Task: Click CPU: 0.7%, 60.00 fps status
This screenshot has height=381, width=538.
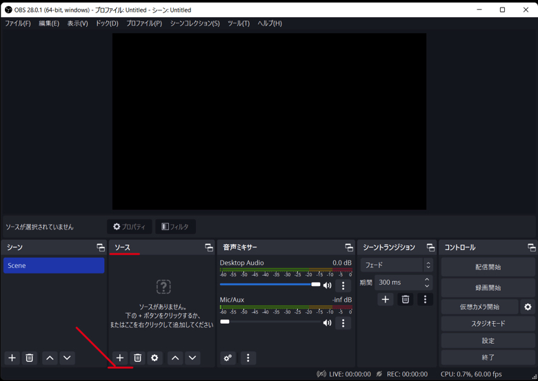Action: [471, 374]
